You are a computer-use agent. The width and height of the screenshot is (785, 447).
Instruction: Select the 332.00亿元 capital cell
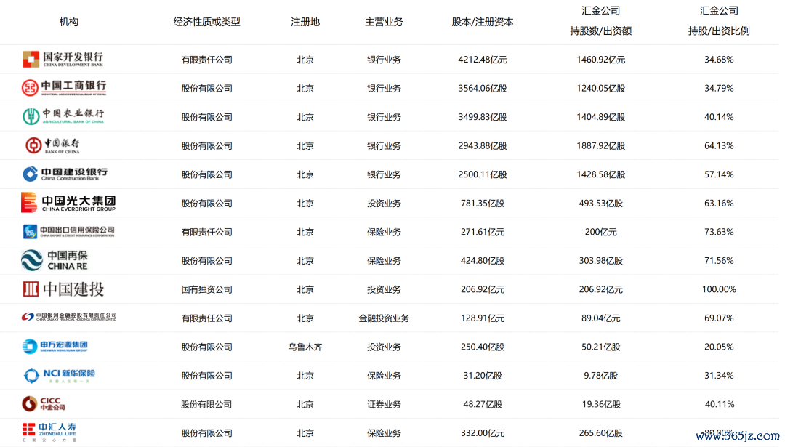[483, 433]
